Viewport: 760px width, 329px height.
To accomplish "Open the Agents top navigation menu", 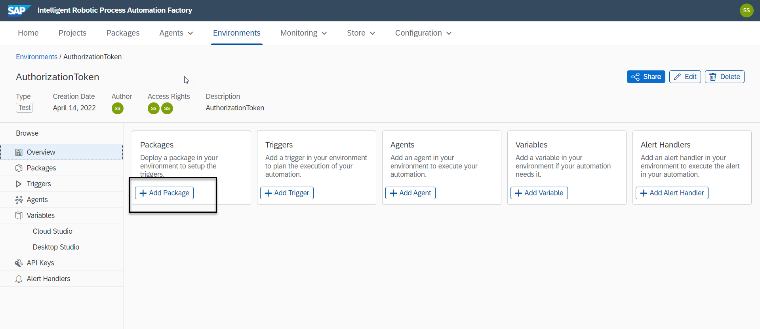I will tap(171, 33).
